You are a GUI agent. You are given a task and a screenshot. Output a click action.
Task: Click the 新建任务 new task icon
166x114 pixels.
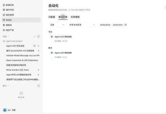pyautogui.click(x=4, y=5)
